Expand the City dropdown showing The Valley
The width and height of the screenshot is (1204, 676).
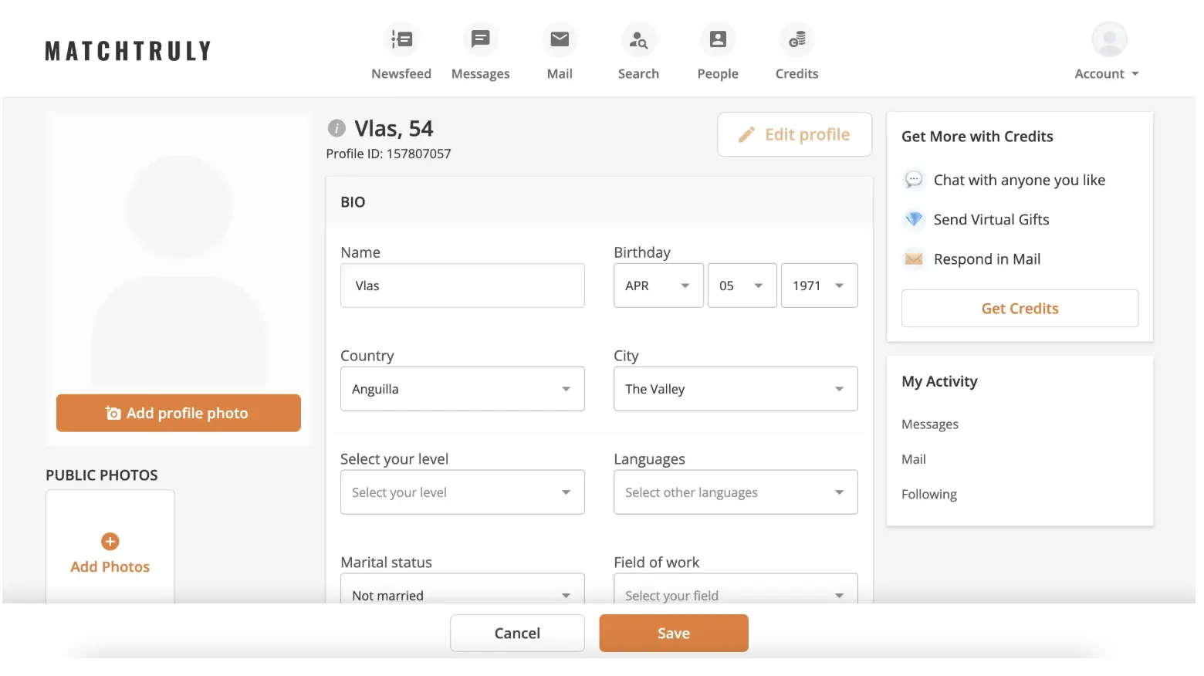[736, 389]
